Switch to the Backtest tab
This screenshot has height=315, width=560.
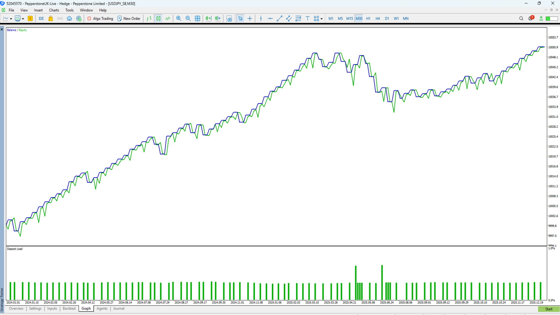point(69,309)
